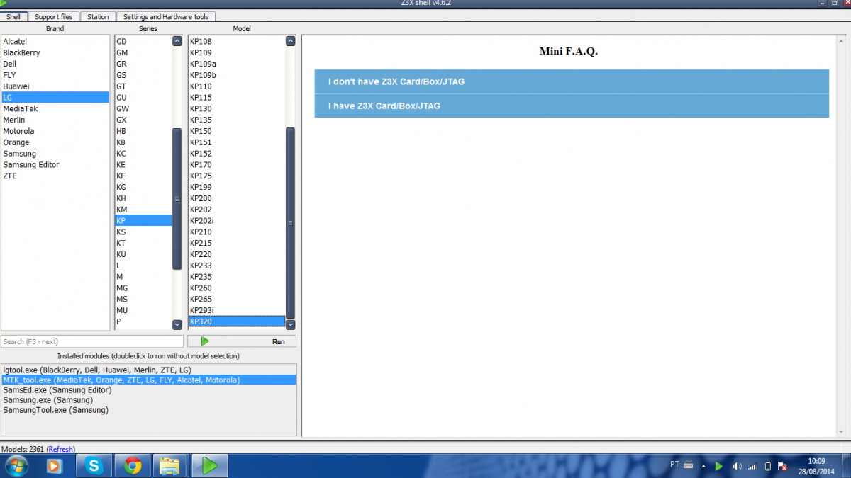851x478 pixels.
Task: Open Action Center flag icon
Action: 782,466
